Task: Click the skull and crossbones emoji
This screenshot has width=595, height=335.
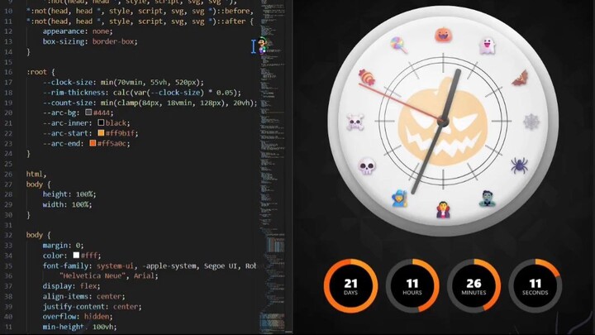Action: [355, 122]
